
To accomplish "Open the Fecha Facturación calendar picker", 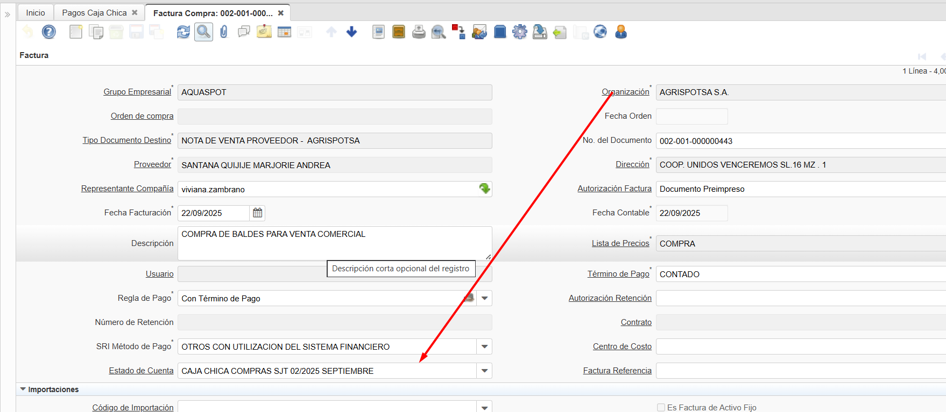I will coord(258,213).
